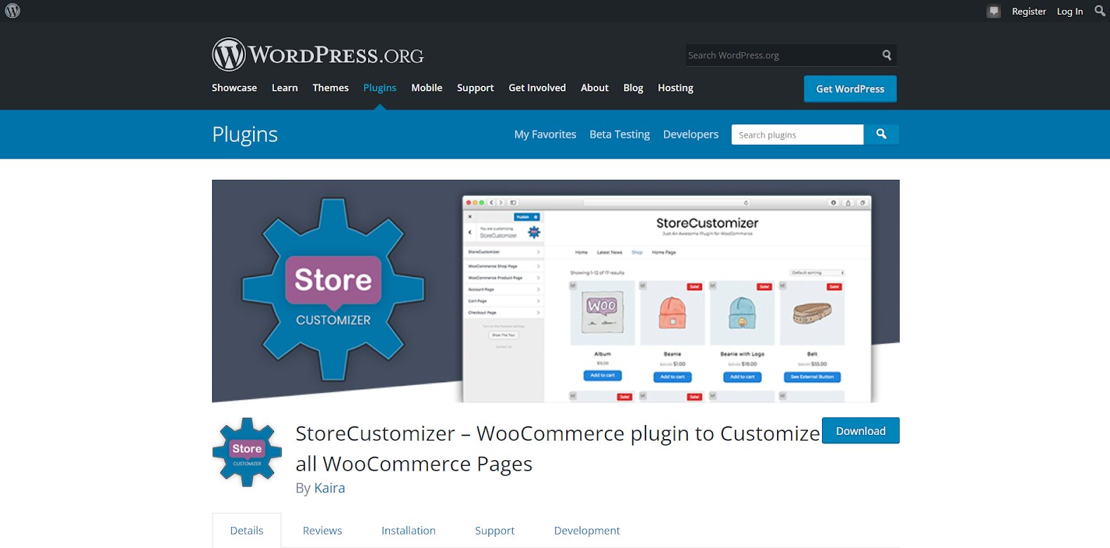The image size is (1110, 548).
Task: Open the Beta Testing link
Action: pos(620,134)
